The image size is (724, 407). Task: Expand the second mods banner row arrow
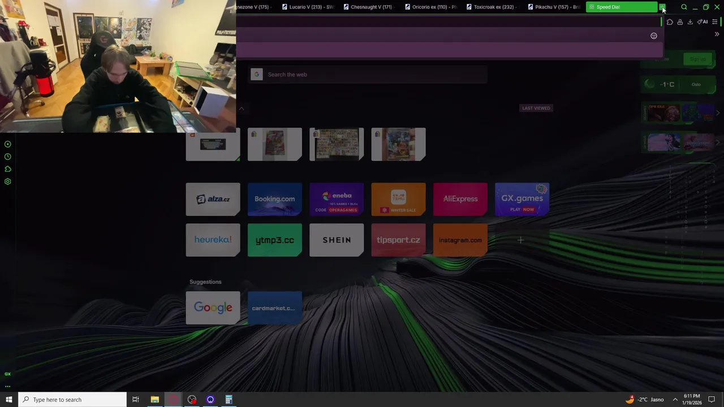click(718, 142)
